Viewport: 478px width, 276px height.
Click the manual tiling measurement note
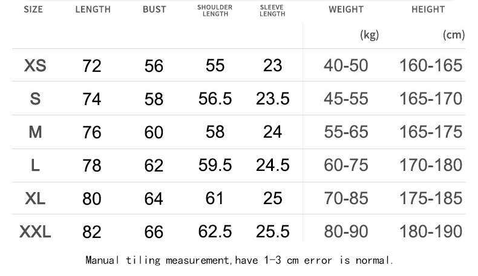pyautogui.click(x=240, y=260)
